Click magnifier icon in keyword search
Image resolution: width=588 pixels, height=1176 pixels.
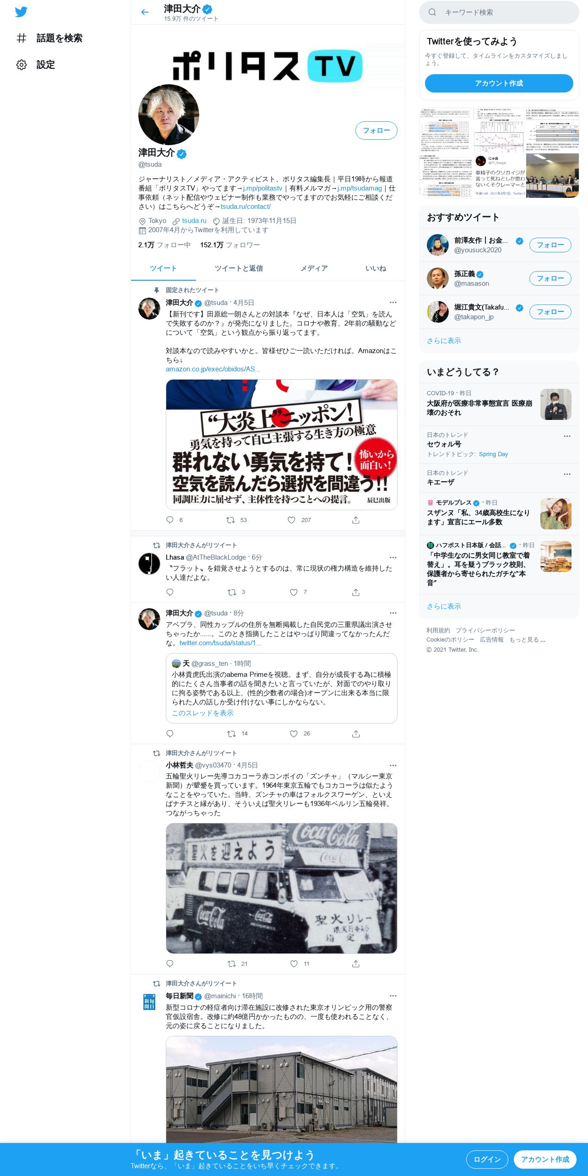432,12
